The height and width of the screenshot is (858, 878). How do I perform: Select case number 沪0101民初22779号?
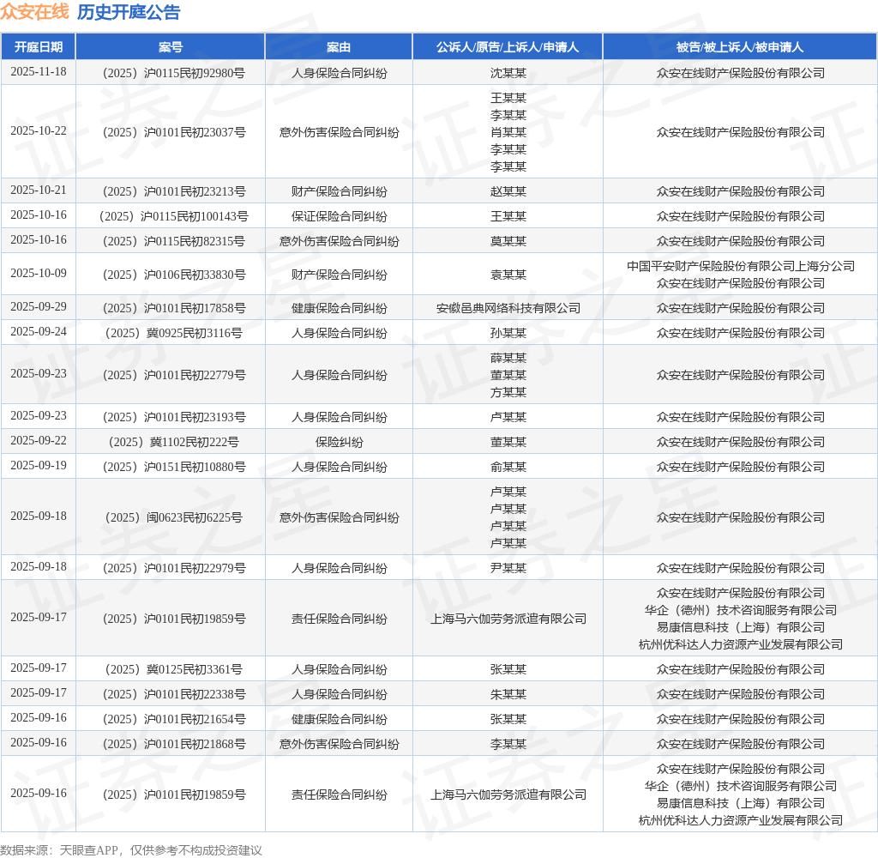pos(173,375)
